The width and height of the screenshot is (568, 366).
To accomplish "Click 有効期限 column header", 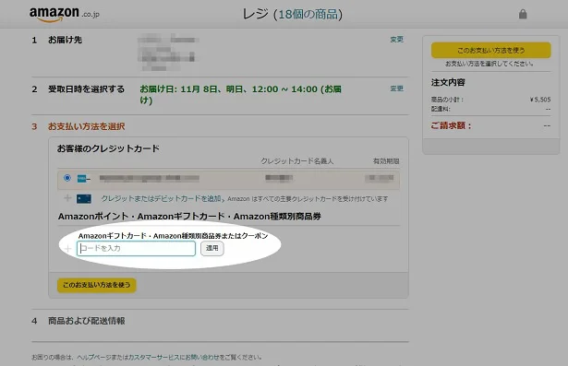I will [386, 161].
